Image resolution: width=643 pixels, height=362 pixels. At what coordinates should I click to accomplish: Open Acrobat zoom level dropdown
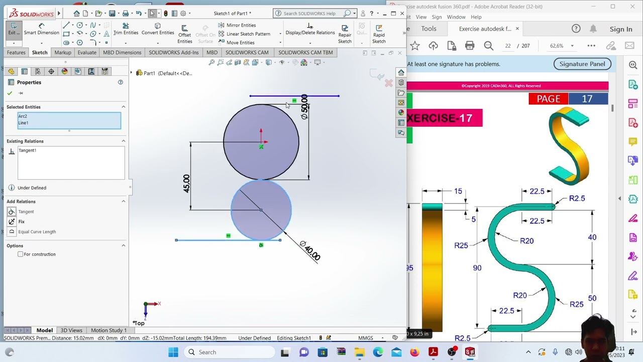572,46
